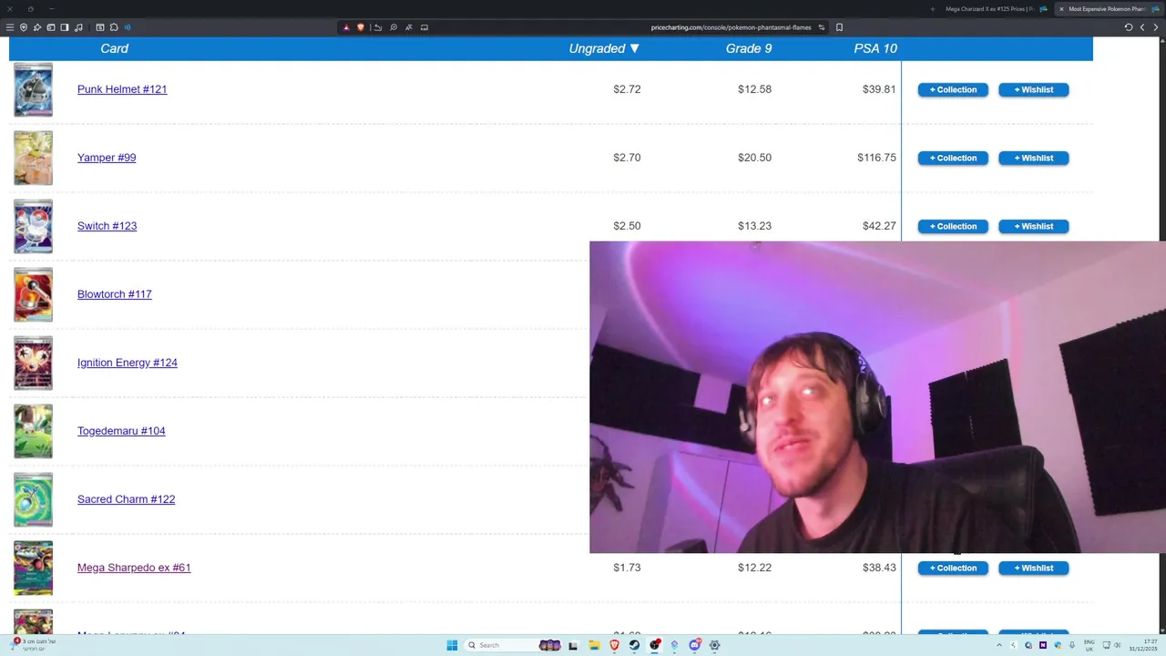The image size is (1166, 656).
Task: Open Steam from the taskbar
Action: click(634, 645)
